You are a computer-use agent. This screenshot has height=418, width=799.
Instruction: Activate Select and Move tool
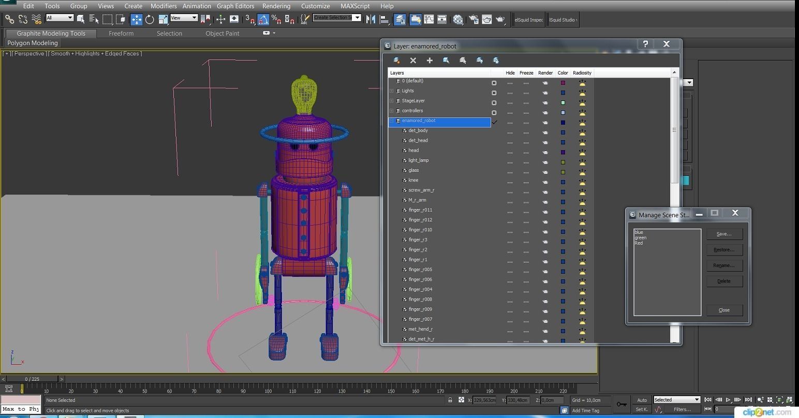(136, 19)
